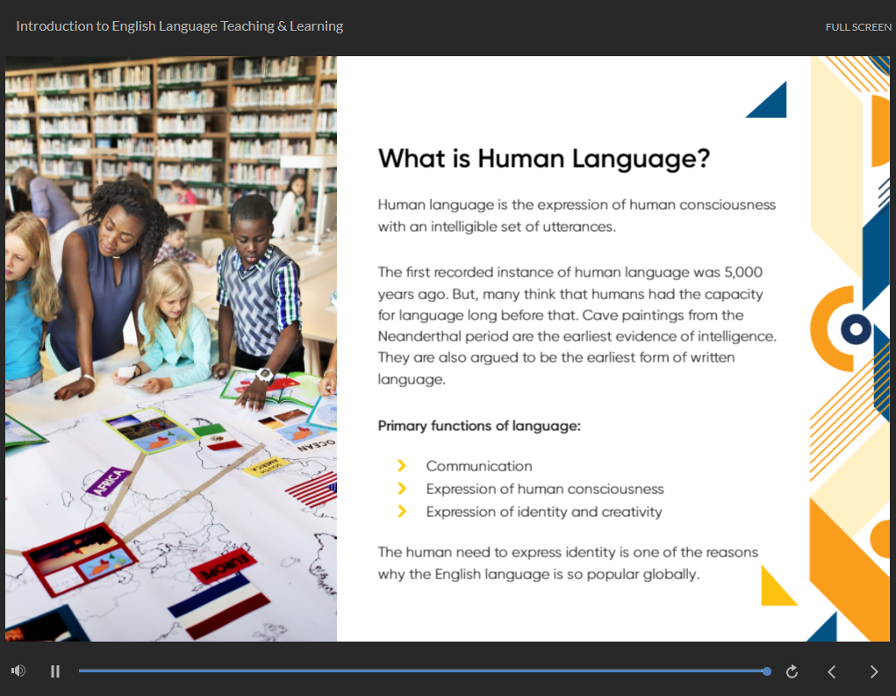Click the 'Communication' bullet text
This screenshot has width=896, height=696.
[479, 466]
